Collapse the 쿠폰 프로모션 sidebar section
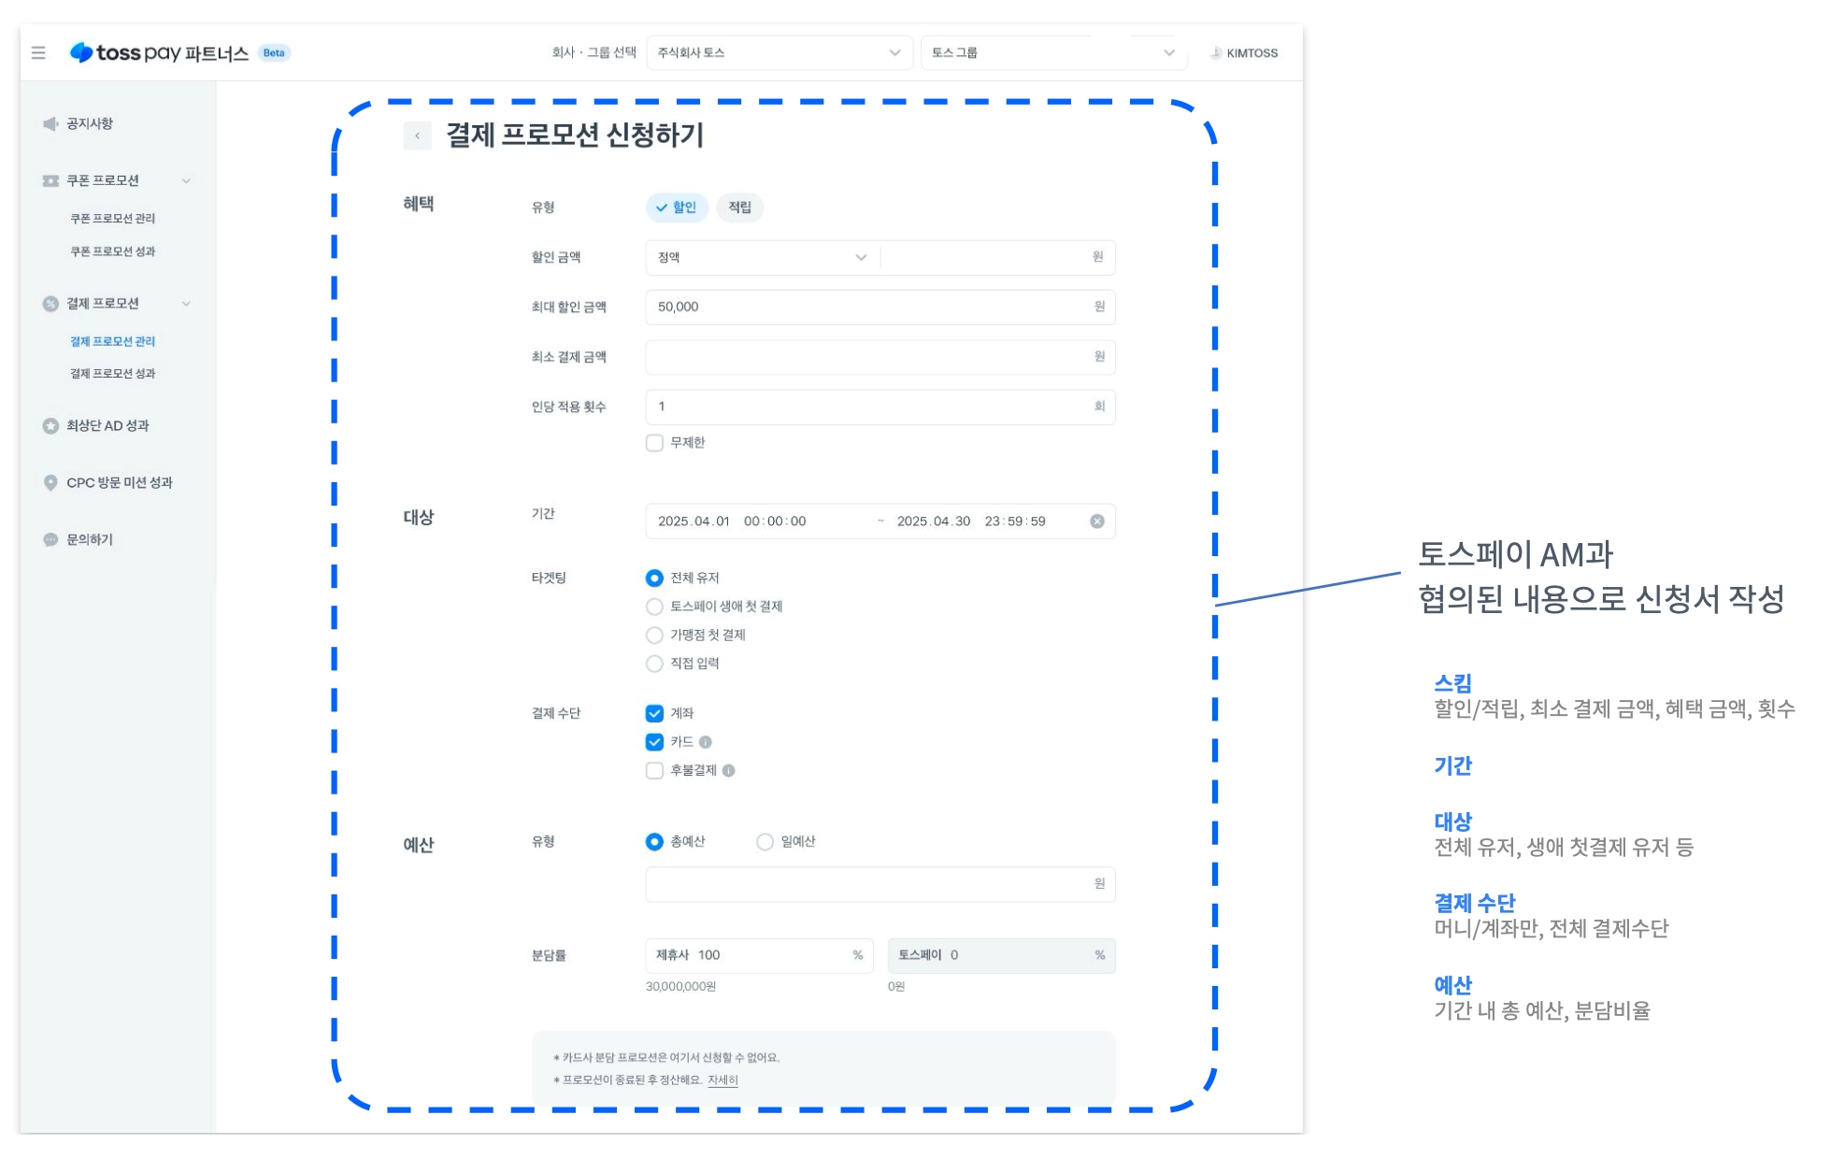Image resolution: width=1845 pixels, height=1172 pixels. click(x=186, y=181)
